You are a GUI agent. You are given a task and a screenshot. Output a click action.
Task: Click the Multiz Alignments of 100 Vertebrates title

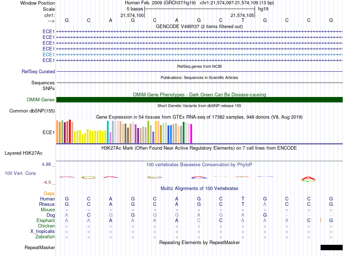(199, 188)
